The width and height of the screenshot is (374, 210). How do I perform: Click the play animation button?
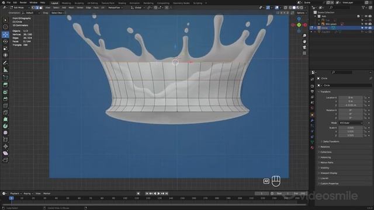[159, 194]
